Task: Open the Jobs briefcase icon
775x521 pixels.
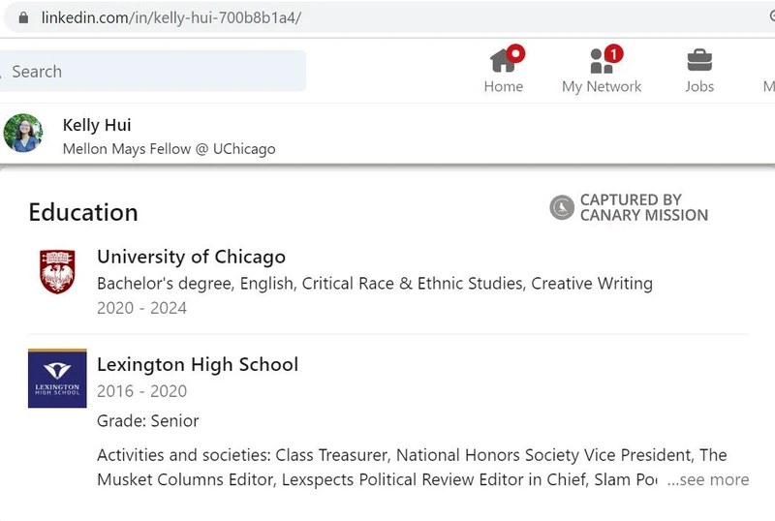Action: pyautogui.click(x=699, y=61)
